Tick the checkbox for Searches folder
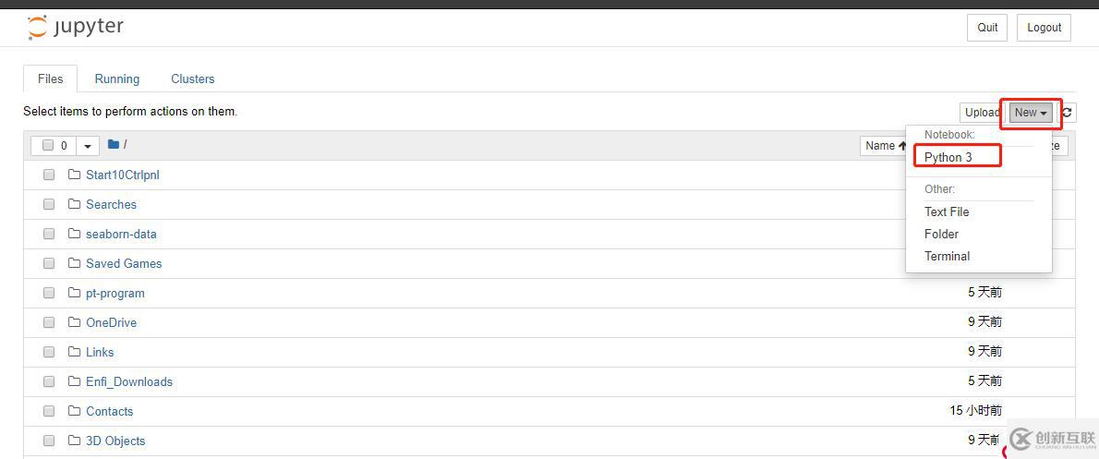 coord(49,204)
